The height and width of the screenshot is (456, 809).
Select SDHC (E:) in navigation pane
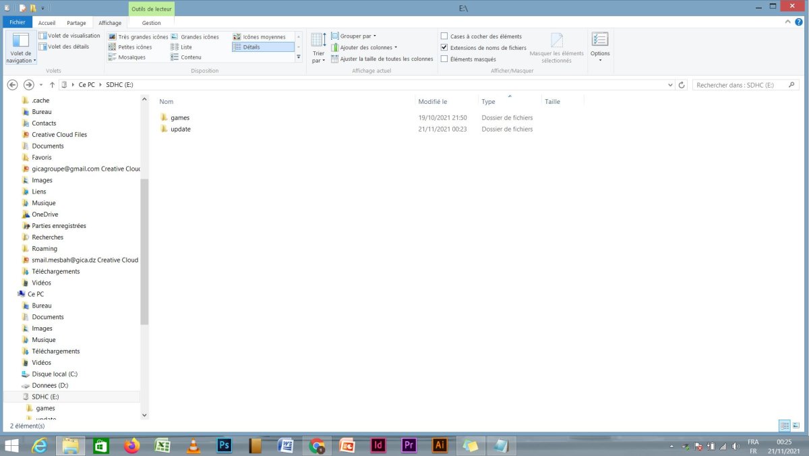pyautogui.click(x=45, y=397)
